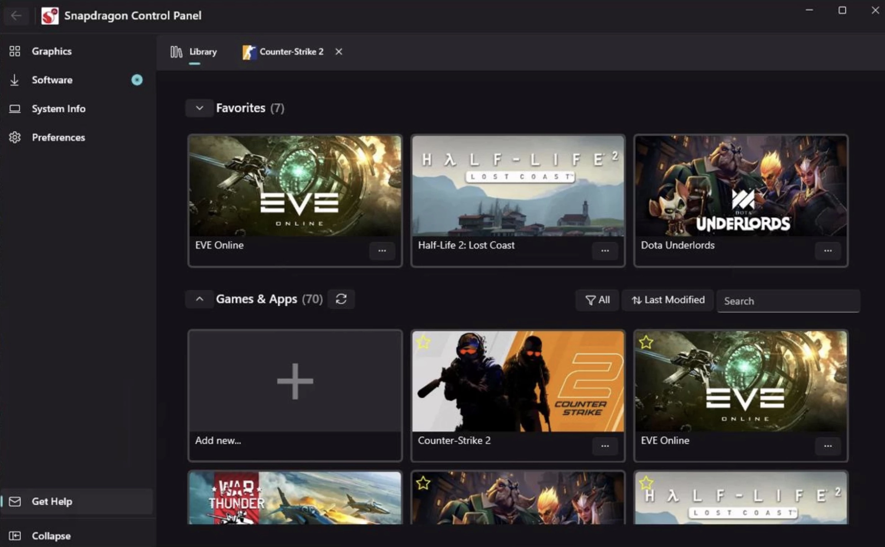Open the All filter dropdown
Image resolution: width=885 pixels, height=547 pixels.
tap(597, 300)
